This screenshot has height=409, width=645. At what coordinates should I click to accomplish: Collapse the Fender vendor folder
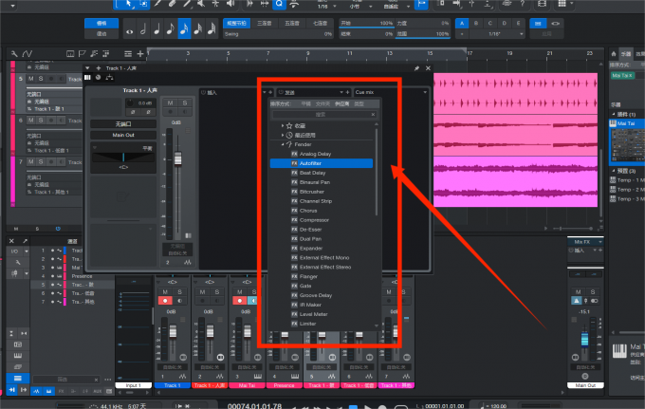click(x=283, y=144)
